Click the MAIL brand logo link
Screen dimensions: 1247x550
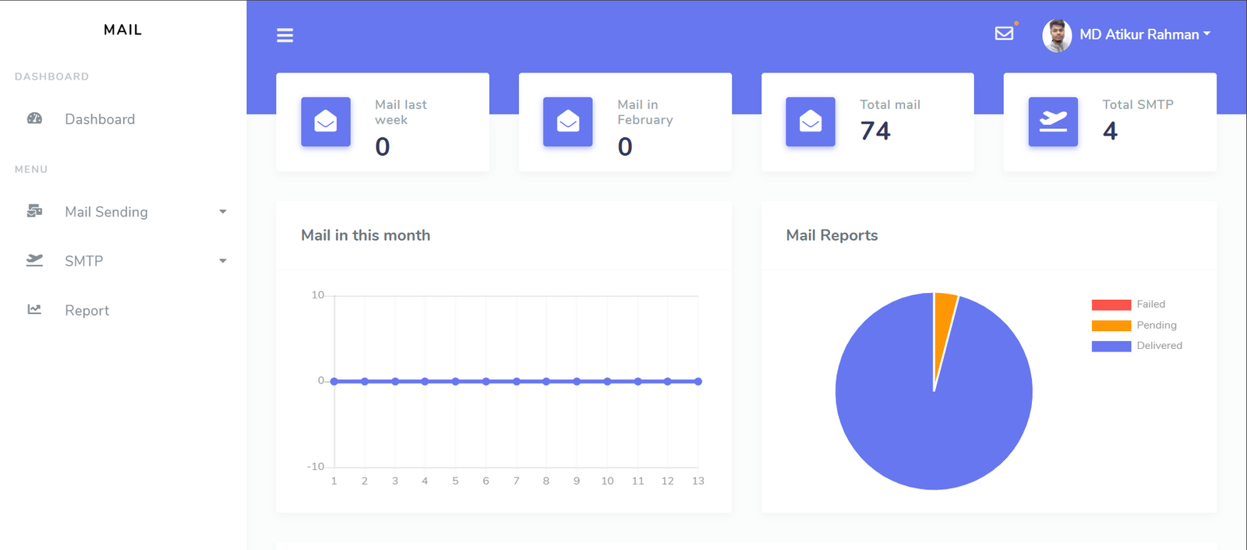pos(123,30)
